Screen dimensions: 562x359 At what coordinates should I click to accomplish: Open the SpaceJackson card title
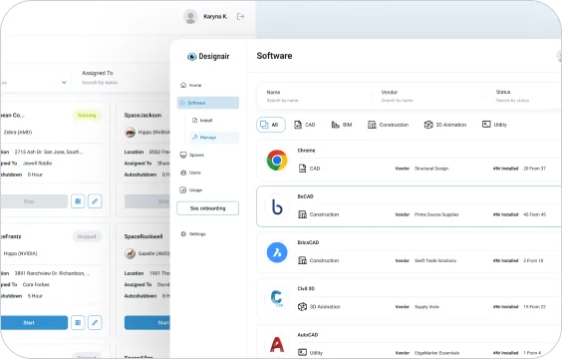point(142,115)
